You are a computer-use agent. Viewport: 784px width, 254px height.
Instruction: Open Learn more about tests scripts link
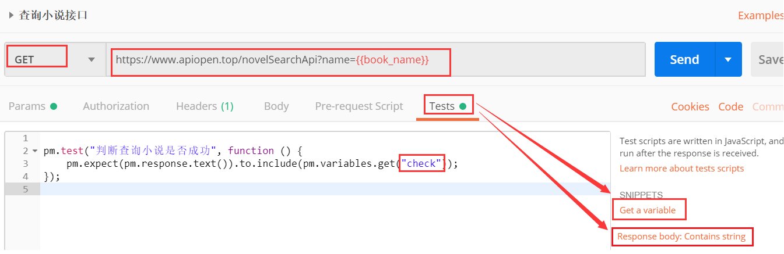(681, 169)
